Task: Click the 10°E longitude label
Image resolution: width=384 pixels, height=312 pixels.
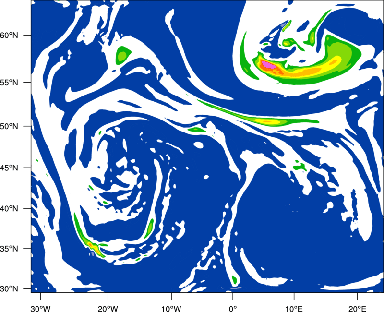Action: coord(294,309)
